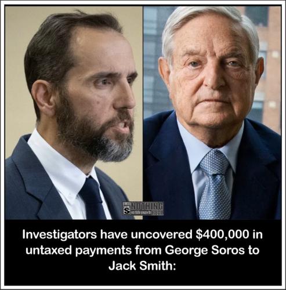
Task: Click the vertical divider between the photos
Action: coord(143,113)
